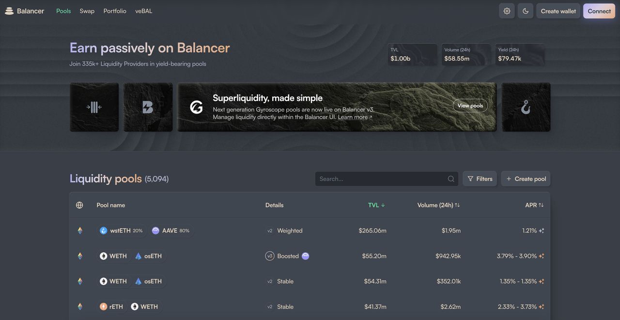The height and width of the screenshot is (320, 620).
Task: Click WETH token icon in rETH row
Action: click(x=135, y=306)
